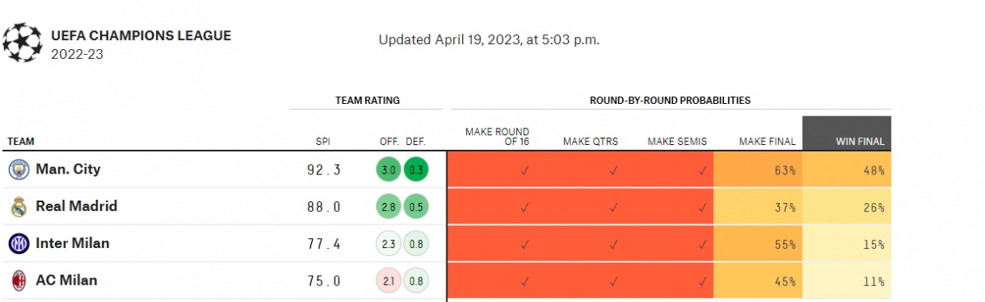Screen dimensions: 985x302
Task: Open the Man. City team link
Action: click(68, 169)
